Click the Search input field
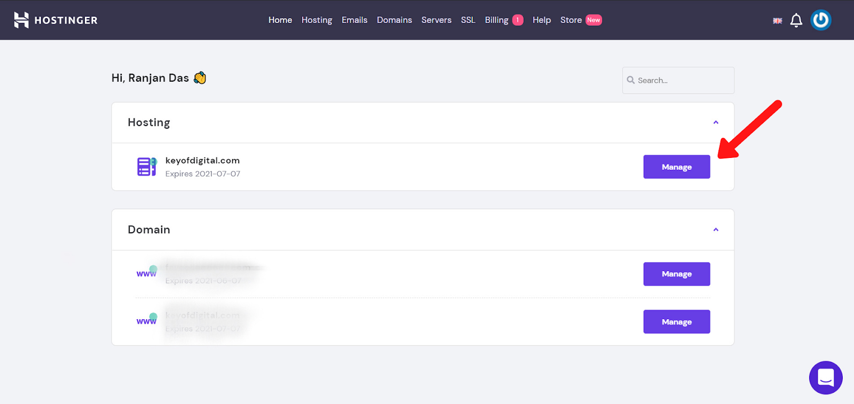This screenshot has width=854, height=404. coord(678,80)
